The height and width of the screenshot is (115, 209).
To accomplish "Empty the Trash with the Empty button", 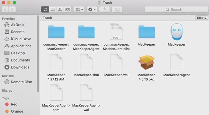I will point(201,18).
